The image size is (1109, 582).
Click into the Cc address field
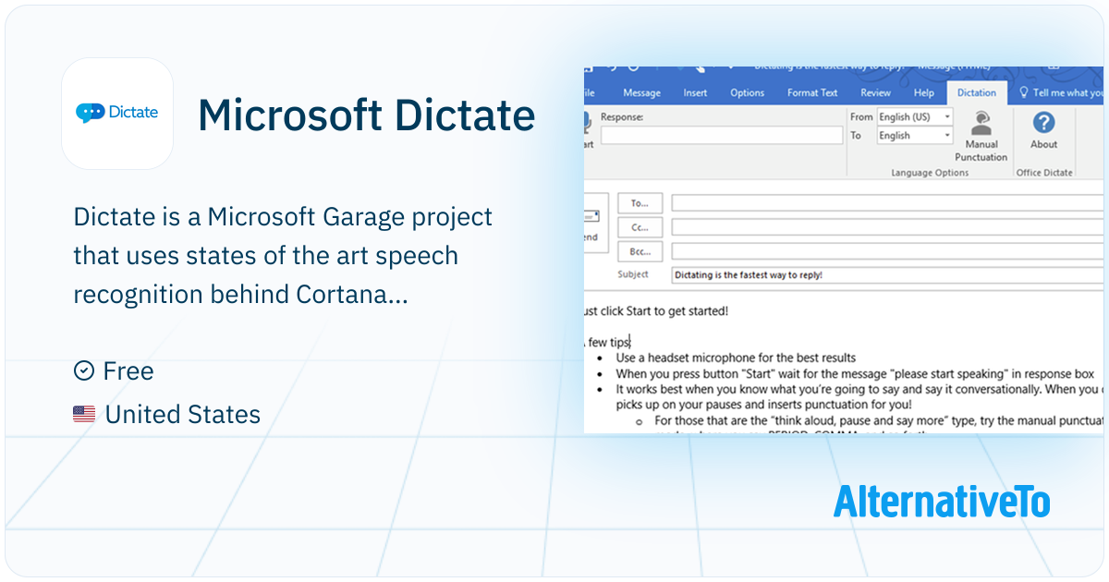click(x=888, y=227)
